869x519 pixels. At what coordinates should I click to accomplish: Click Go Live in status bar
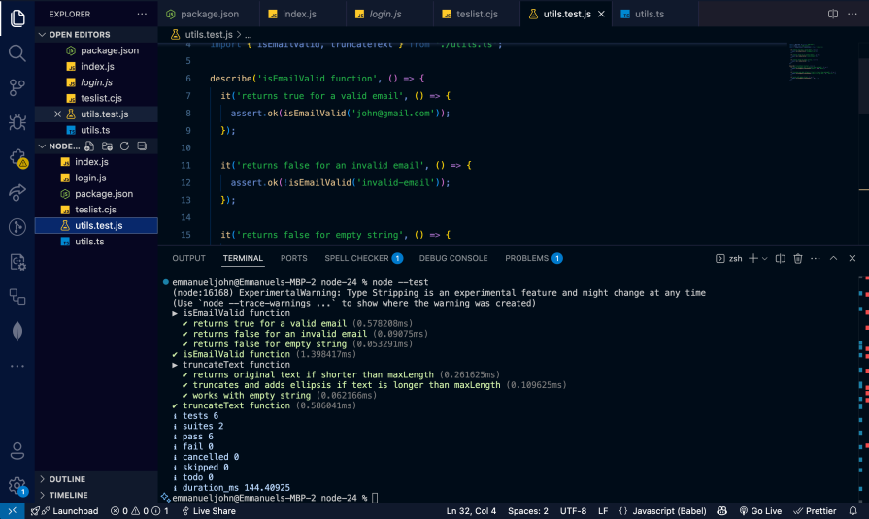760,510
